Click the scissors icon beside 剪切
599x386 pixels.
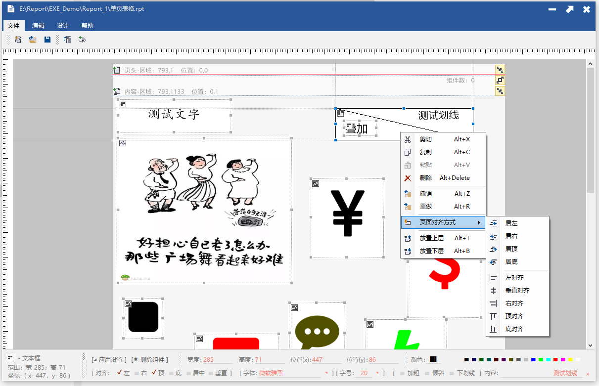[408, 139]
